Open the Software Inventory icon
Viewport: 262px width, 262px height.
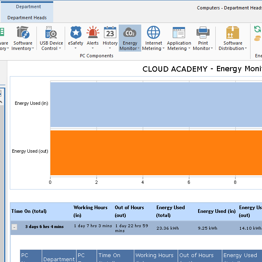click(x=23, y=32)
